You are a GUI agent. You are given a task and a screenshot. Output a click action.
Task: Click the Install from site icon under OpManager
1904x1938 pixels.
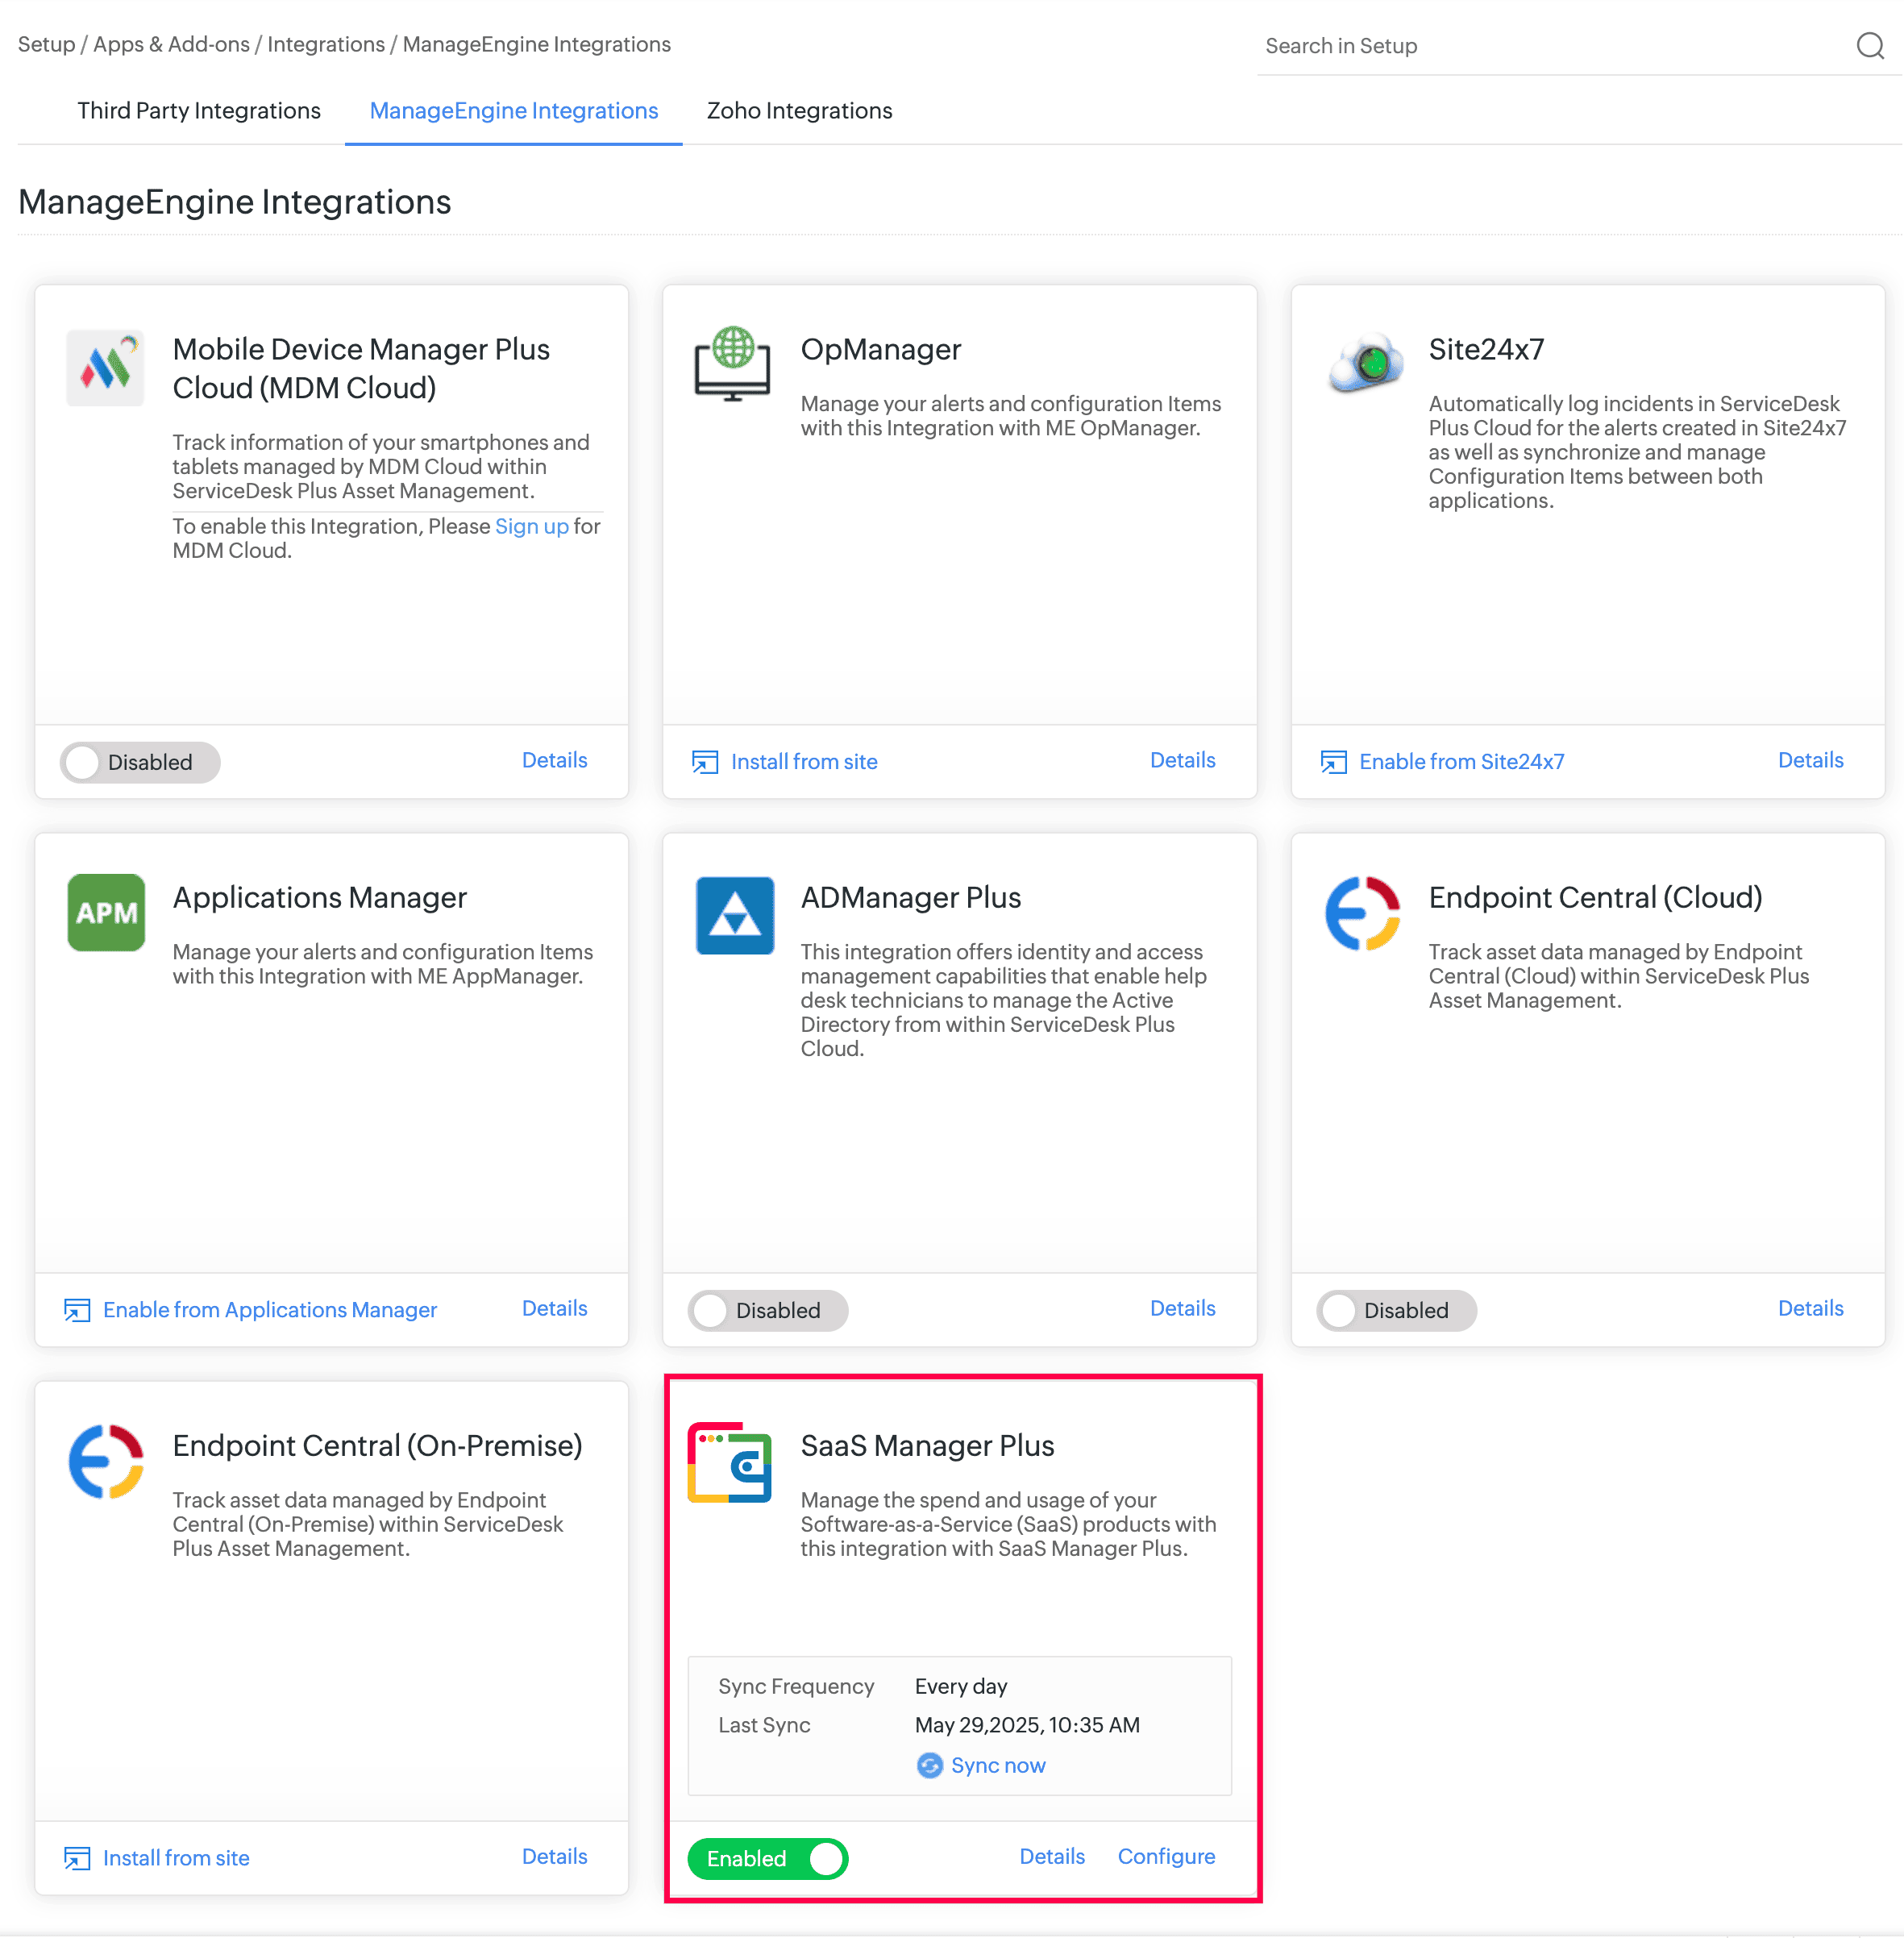coord(705,761)
